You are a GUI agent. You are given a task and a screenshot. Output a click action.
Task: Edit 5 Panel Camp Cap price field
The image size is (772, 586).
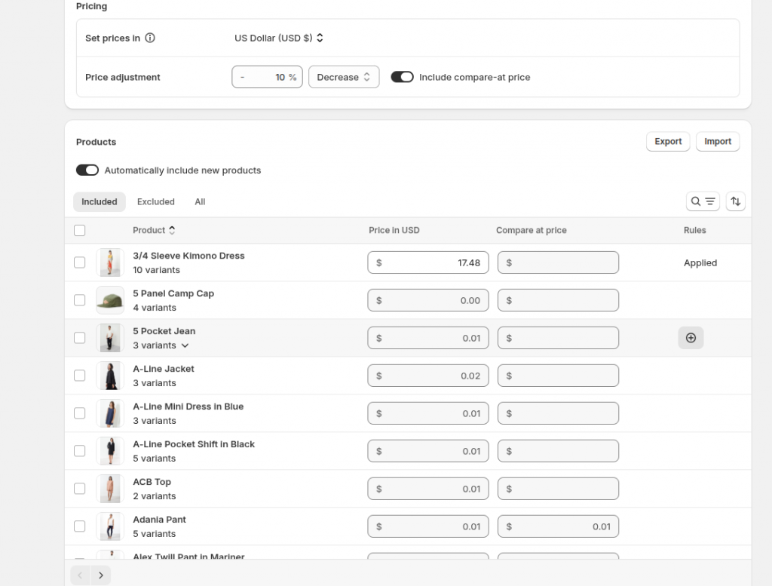click(x=428, y=300)
